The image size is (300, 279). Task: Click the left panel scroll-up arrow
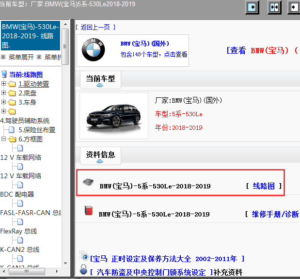click(x=65, y=24)
